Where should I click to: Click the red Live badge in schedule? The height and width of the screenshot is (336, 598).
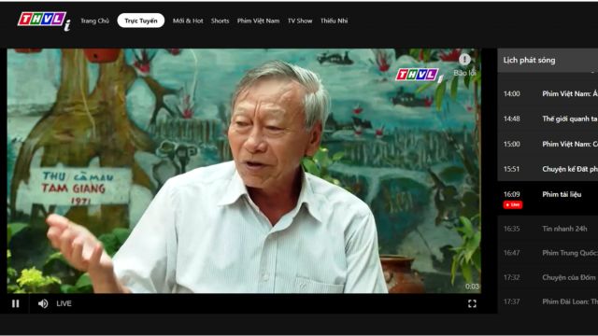tap(513, 205)
